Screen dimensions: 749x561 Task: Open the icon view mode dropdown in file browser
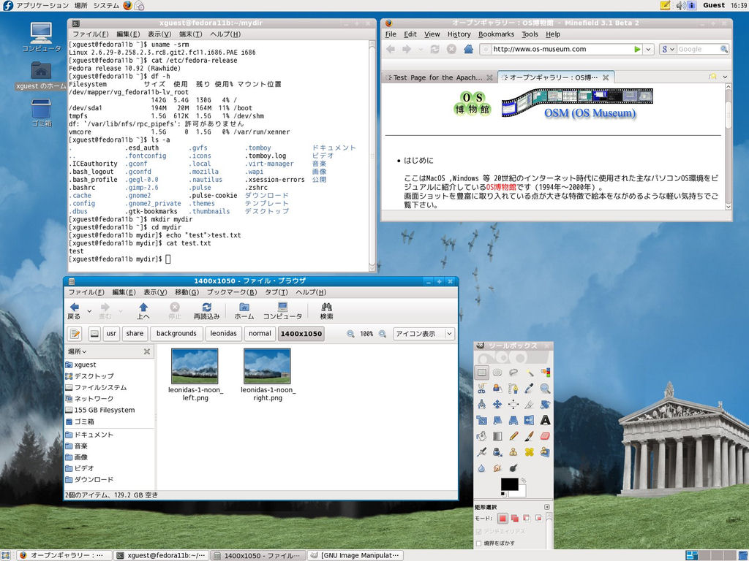424,334
